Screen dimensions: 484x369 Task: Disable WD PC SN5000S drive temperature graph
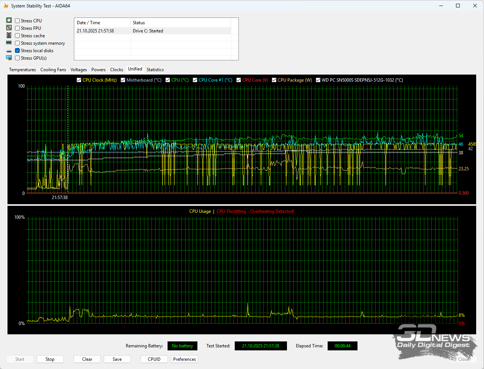(x=318, y=80)
